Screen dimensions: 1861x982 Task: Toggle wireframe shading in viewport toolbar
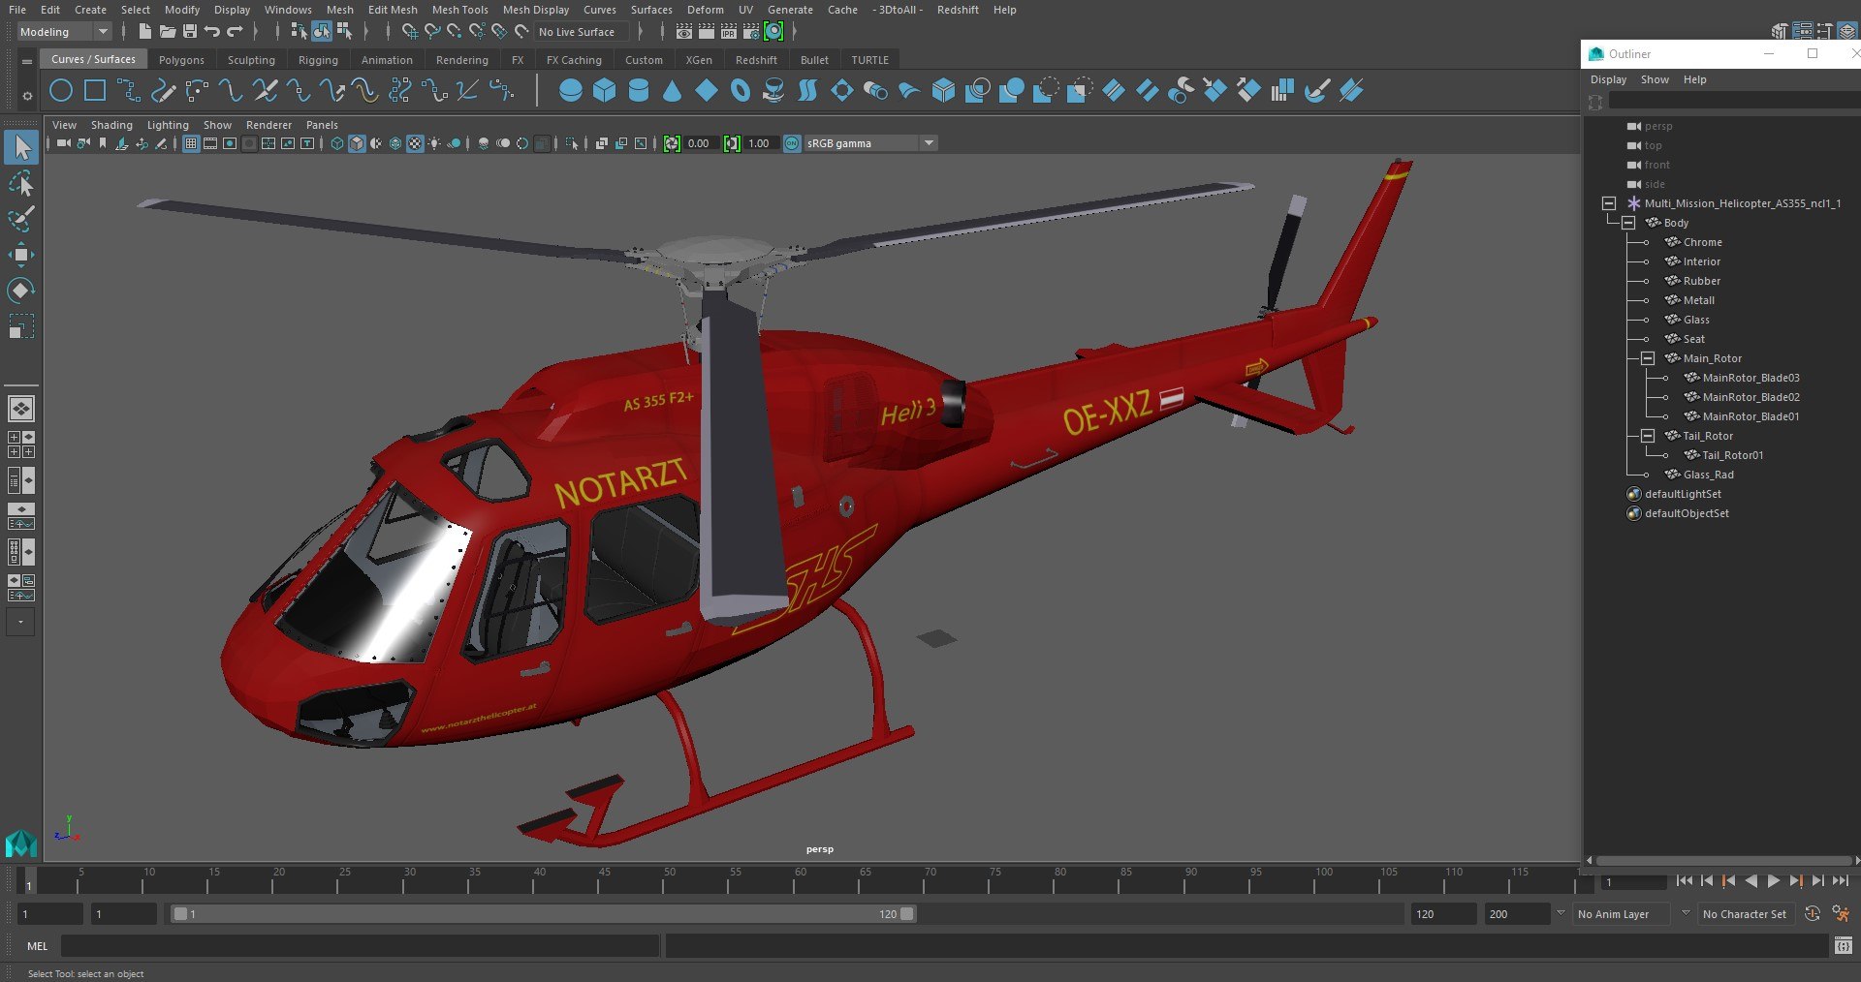point(337,143)
